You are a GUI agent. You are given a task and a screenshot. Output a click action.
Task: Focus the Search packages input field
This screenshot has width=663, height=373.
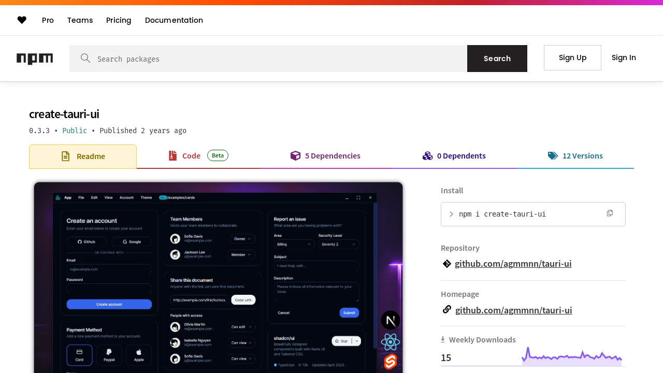point(268,59)
